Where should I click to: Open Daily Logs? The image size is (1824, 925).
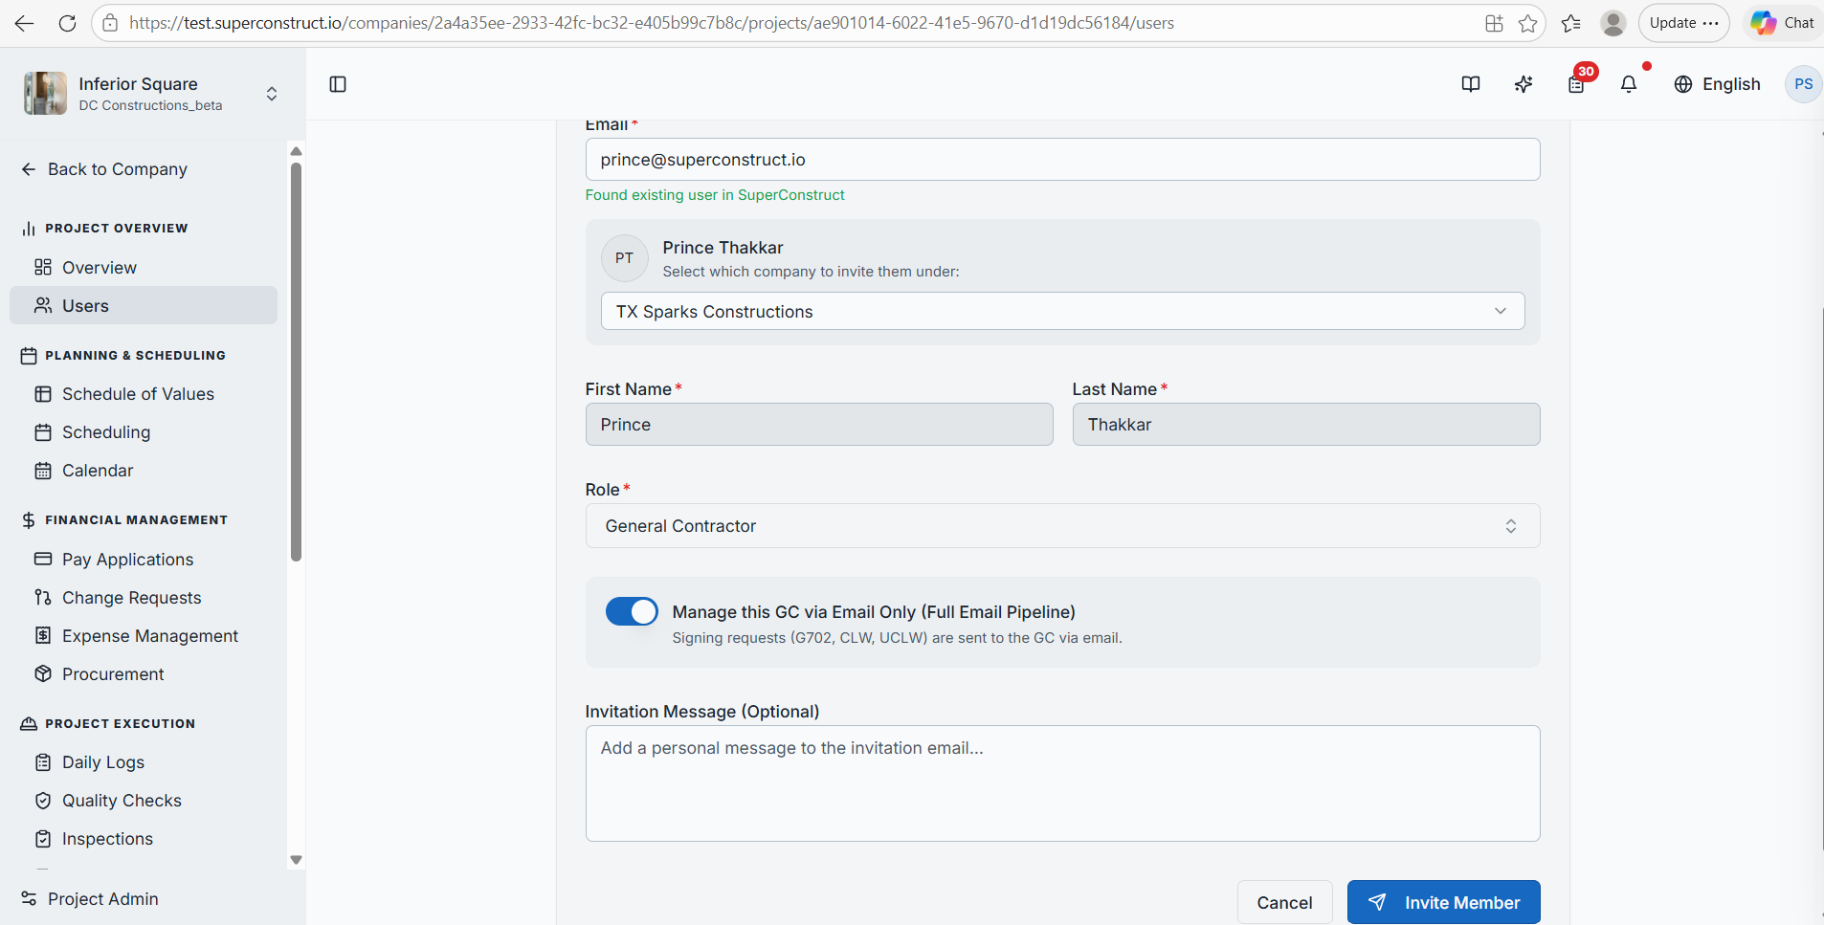click(144, 762)
